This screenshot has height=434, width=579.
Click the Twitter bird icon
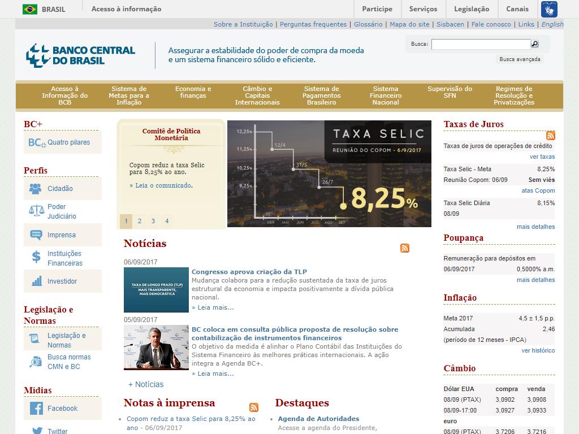[x=37, y=430]
